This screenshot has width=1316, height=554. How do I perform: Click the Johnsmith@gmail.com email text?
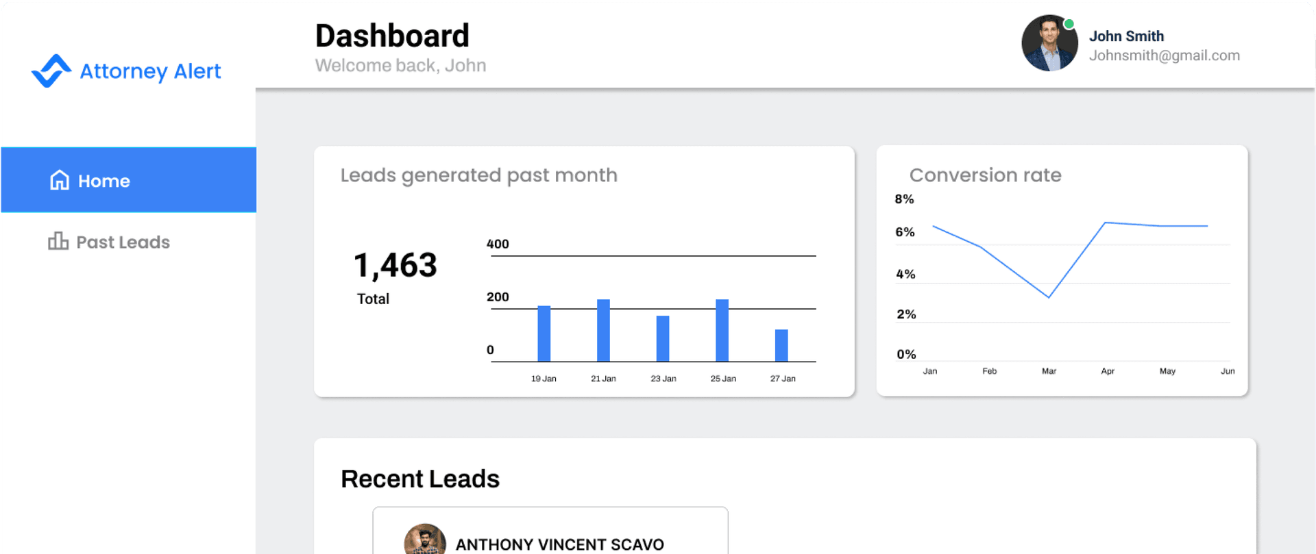1164,55
